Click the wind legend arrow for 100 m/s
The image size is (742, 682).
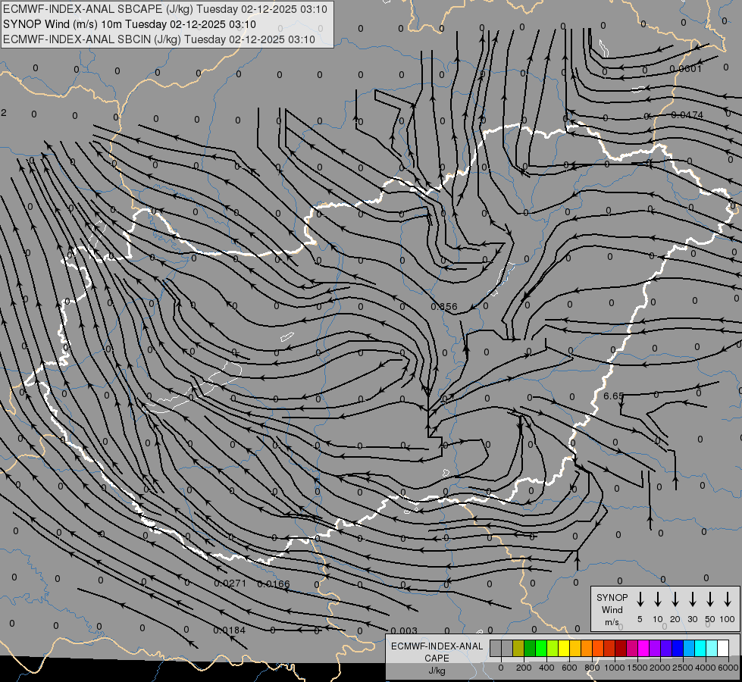click(728, 599)
